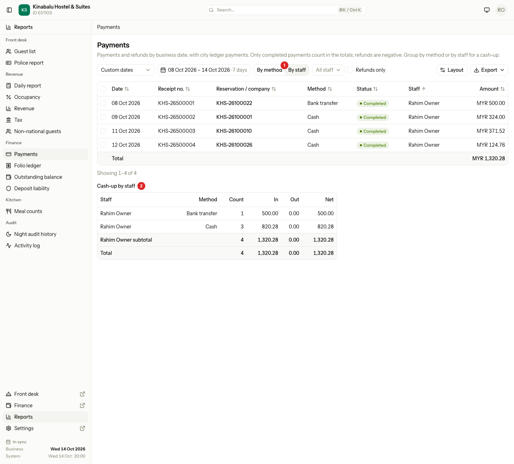514x464 pixels.
Task: Click the Occupancy percent icon
Action: (x=9, y=97)
